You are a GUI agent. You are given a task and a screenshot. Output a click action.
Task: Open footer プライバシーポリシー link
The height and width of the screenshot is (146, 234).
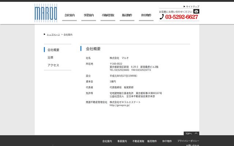[188, 141]
